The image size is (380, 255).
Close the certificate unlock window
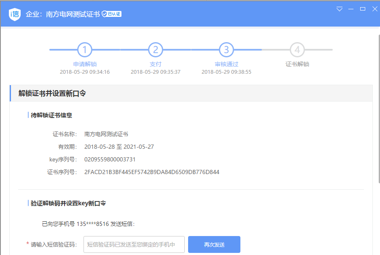tap(374, 9)
